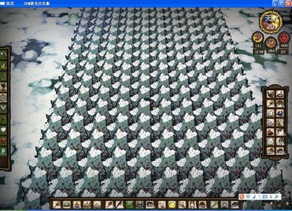This screenshot has height=211, width=292.
Task: Open the green top hat Dress tab
Action: [4, 152]
